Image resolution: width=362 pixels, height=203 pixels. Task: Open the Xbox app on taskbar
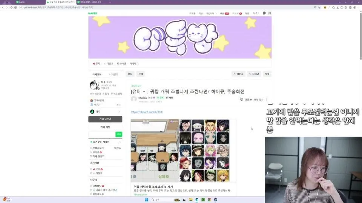point(203,200)
